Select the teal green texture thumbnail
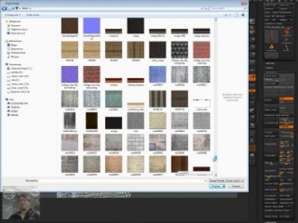Viewport: 298px width, 223px height. click(114, 99)
